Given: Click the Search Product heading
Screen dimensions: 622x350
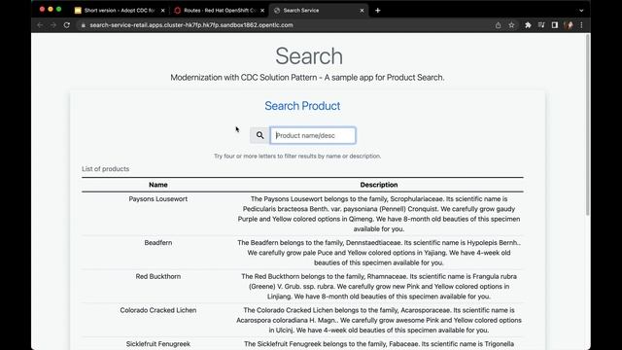Looking at the screenshot, I should coord(302,106).
